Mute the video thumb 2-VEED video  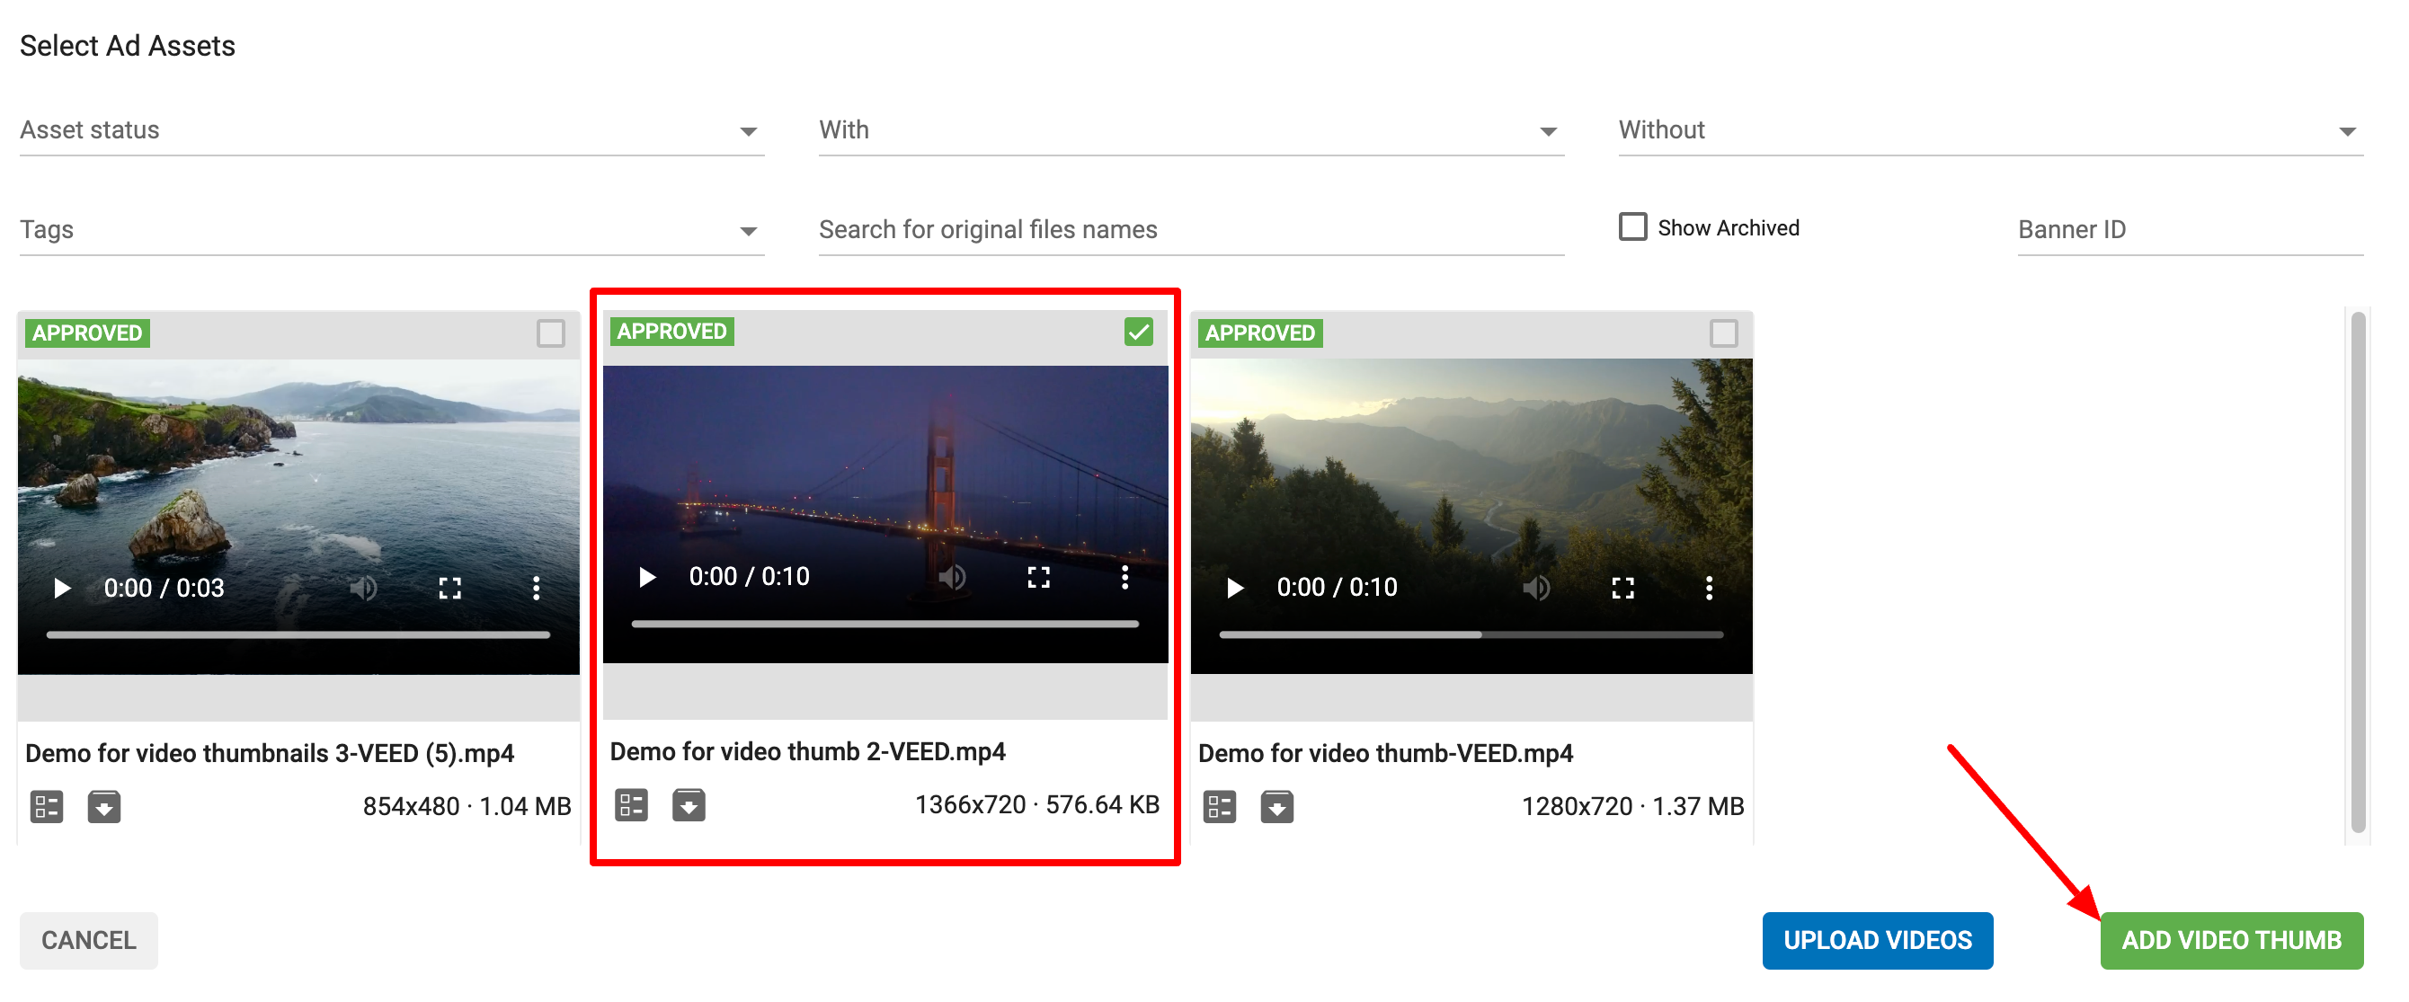coord(952,577)
